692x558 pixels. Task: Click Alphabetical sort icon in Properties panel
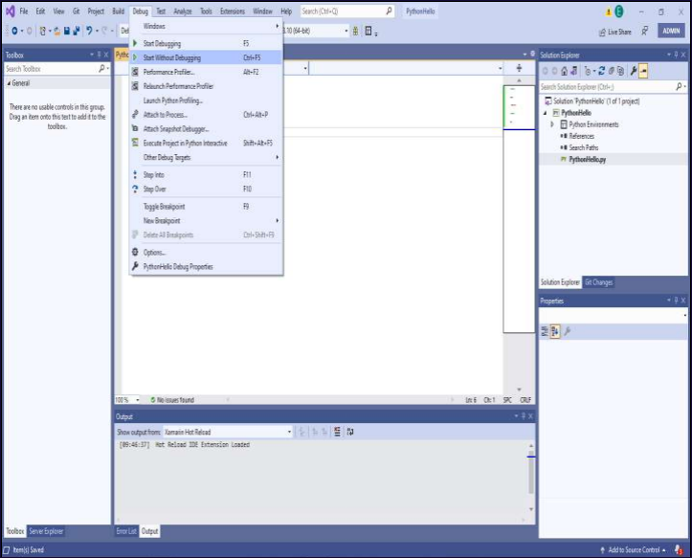click(x=555, y=331)
